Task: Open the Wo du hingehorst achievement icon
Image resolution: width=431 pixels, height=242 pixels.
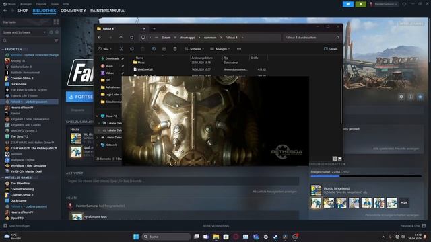Action: 316,190
